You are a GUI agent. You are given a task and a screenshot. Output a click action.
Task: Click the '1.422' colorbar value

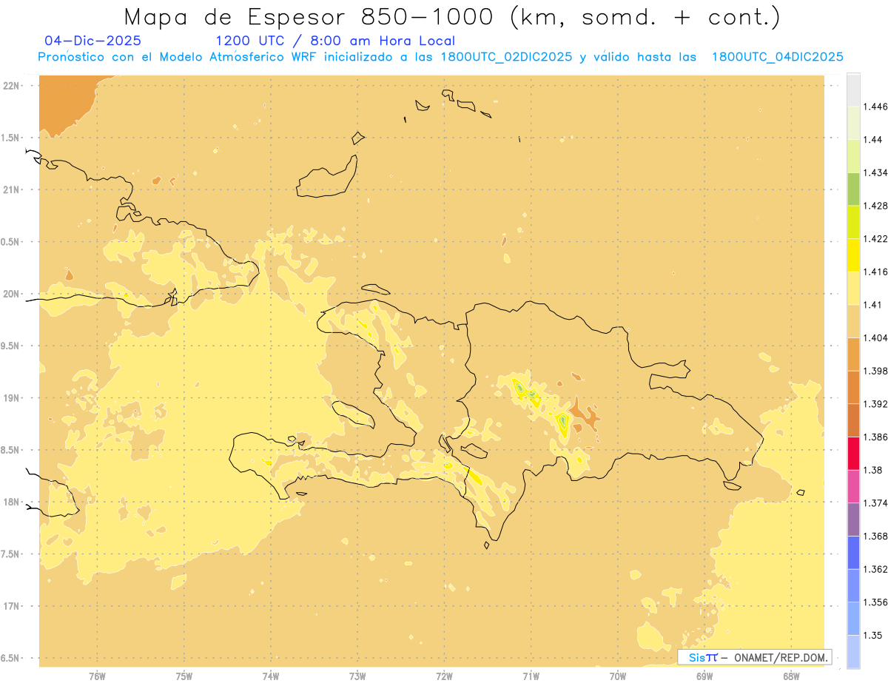(x=875, y=238)
